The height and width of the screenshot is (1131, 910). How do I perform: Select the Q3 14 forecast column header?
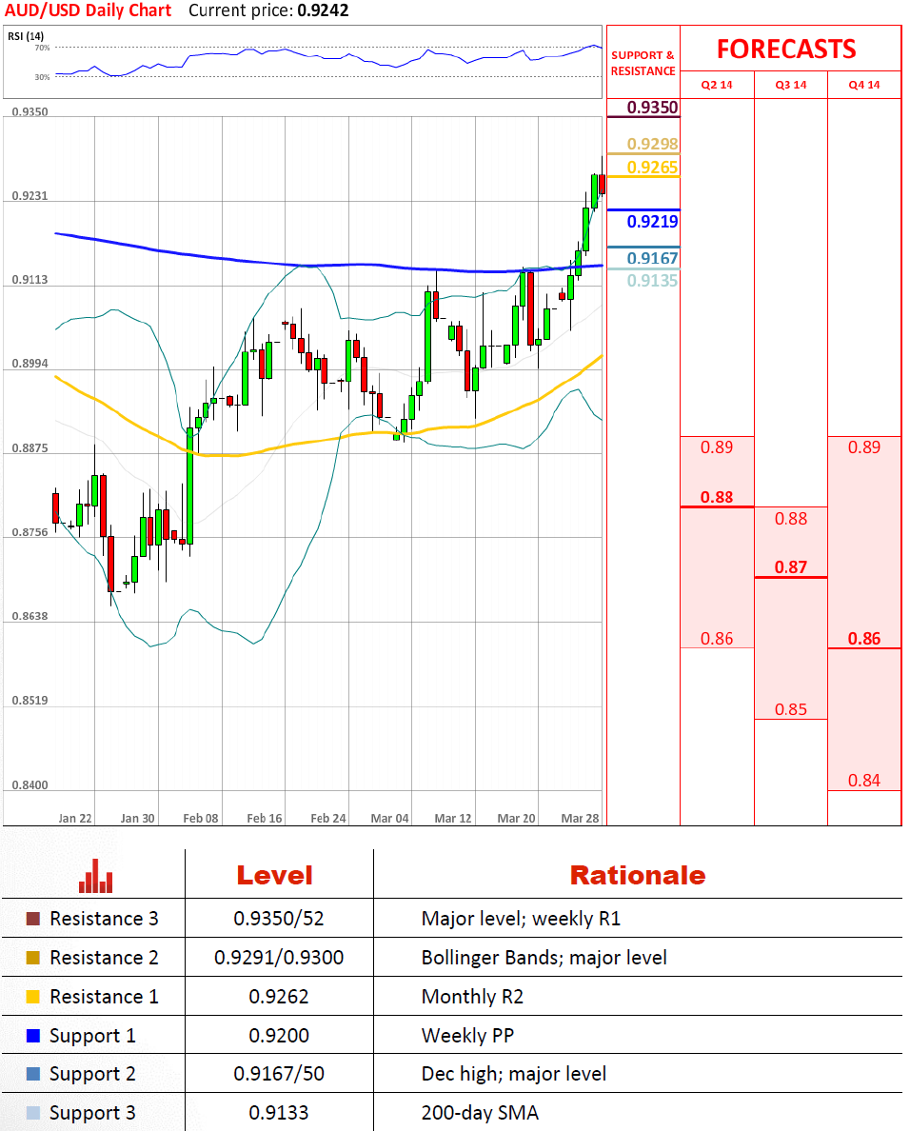[x=790, y=85]
